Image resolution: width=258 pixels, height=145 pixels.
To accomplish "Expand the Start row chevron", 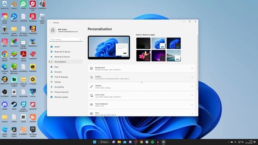I will point(192,114).
